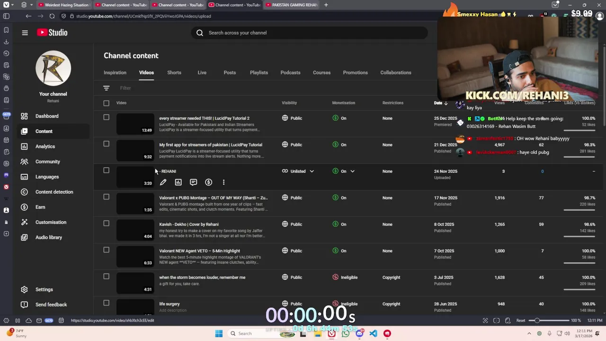Image resolution: width=606 pixels, height=341 pixels.
Task: Click the Analytics sidebar chart icon
Action: pos(24,146)
